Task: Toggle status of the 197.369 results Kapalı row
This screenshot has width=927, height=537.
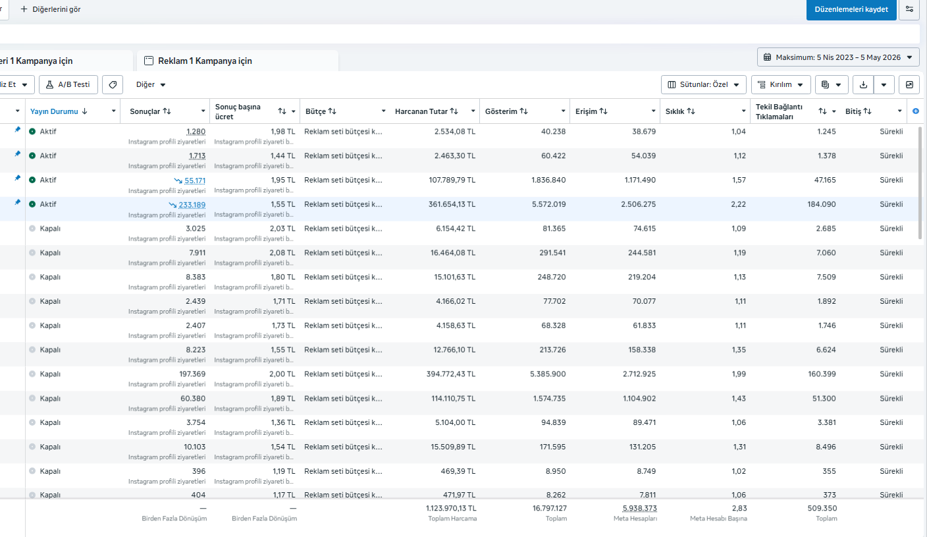Action: coord(32,374)
